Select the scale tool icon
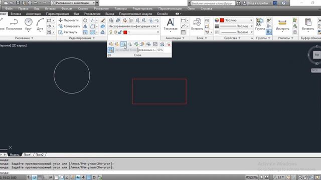Image resolution: width=321 pixels, height=180 pixels. (85, 32)
